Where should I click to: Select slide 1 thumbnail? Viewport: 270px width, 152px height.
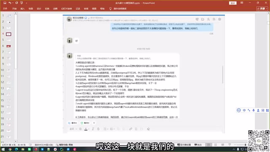tap(8, 16)
